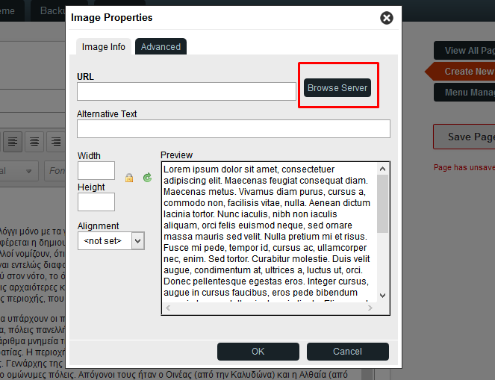This screenshot has width=495, height=380.
Task: Close the Image Properties dialog
Action: (387, 18)
